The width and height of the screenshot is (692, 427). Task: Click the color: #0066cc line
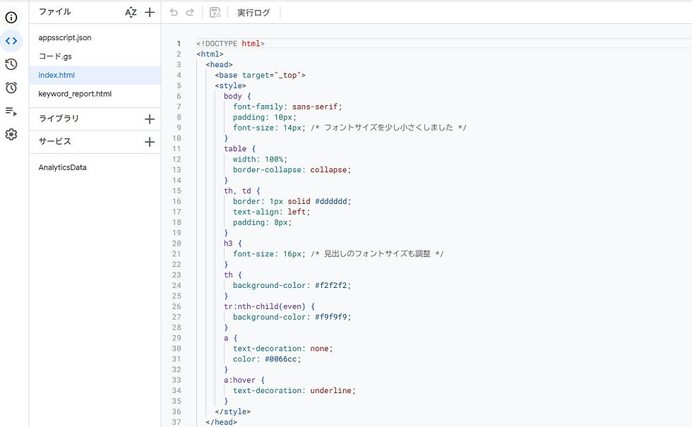click(x=267, y=359)
